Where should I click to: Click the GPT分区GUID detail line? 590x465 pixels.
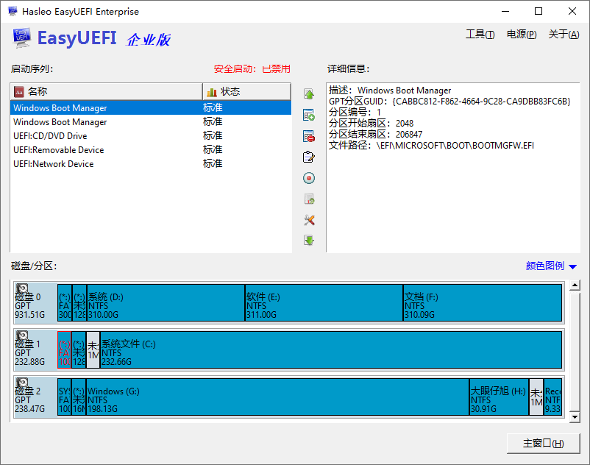(449, 102)
